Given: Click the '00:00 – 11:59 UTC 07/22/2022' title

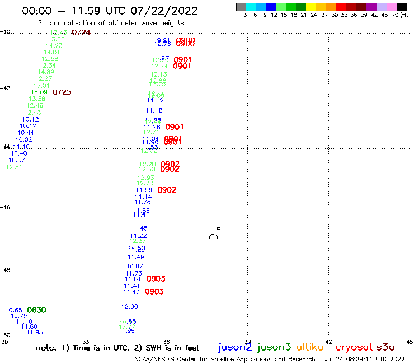Looking at the screenshot, I should 110,11.
